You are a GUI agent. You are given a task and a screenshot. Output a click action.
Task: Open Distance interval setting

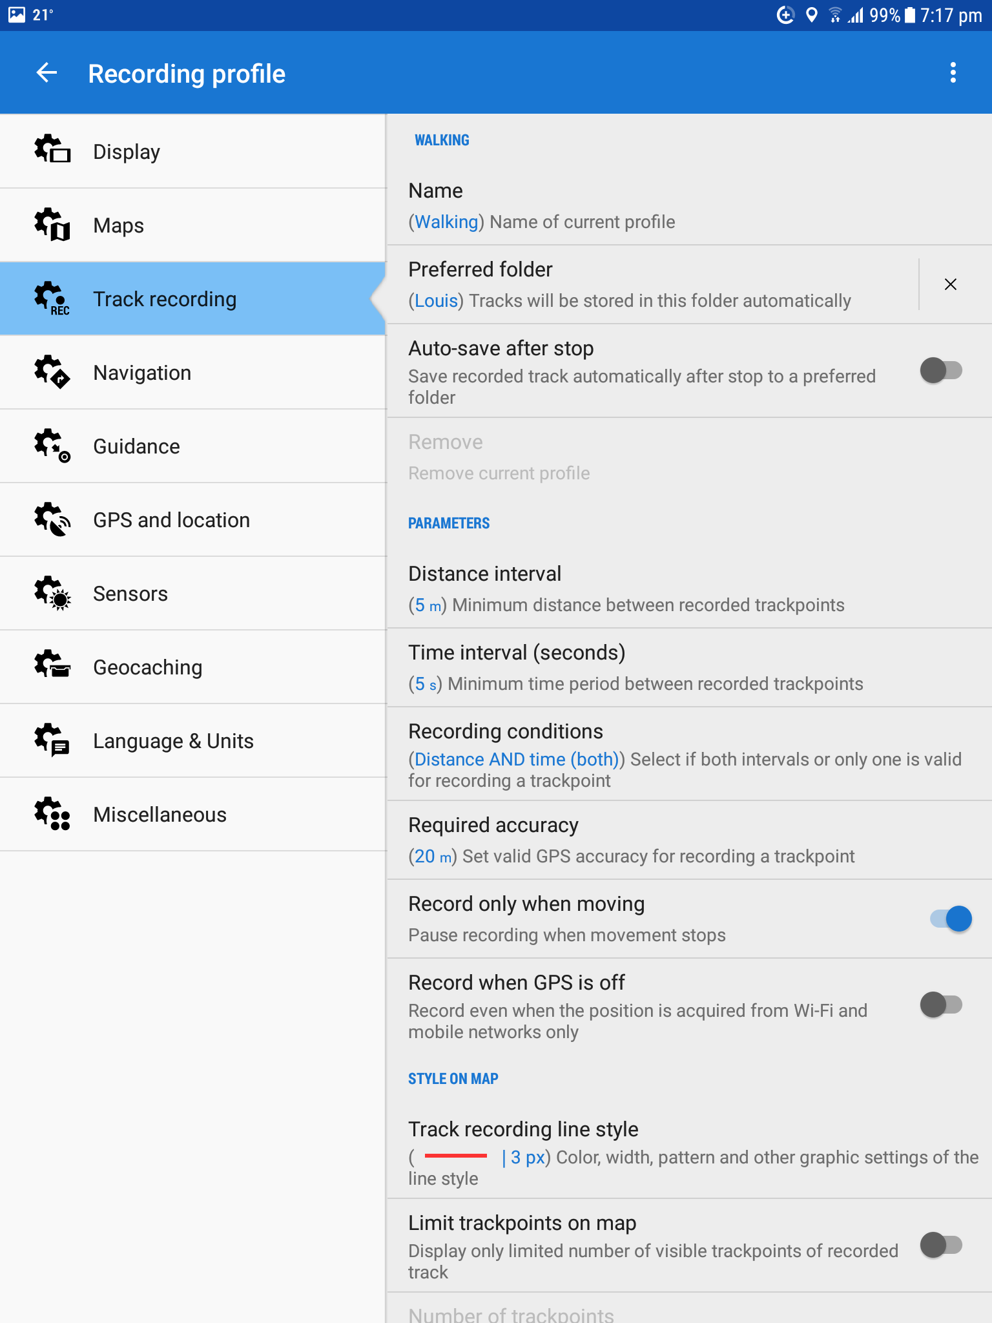690,589
